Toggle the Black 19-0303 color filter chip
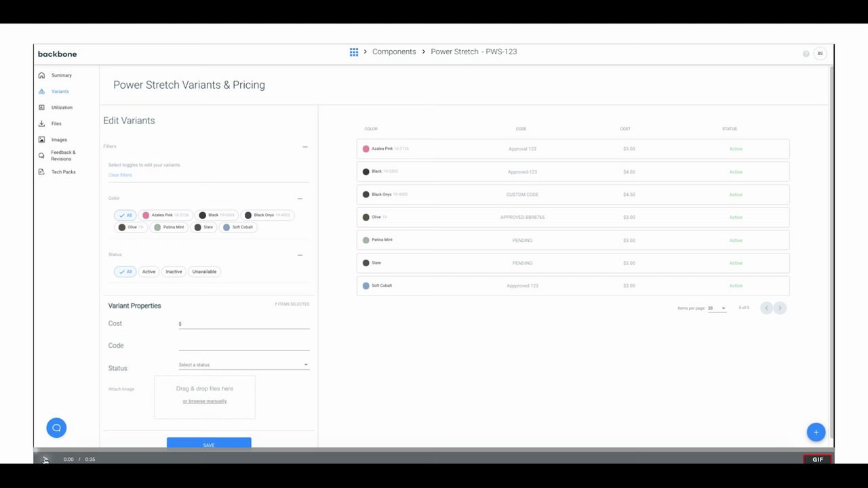Viewport: 868px width, 488px height. (217, 215)
